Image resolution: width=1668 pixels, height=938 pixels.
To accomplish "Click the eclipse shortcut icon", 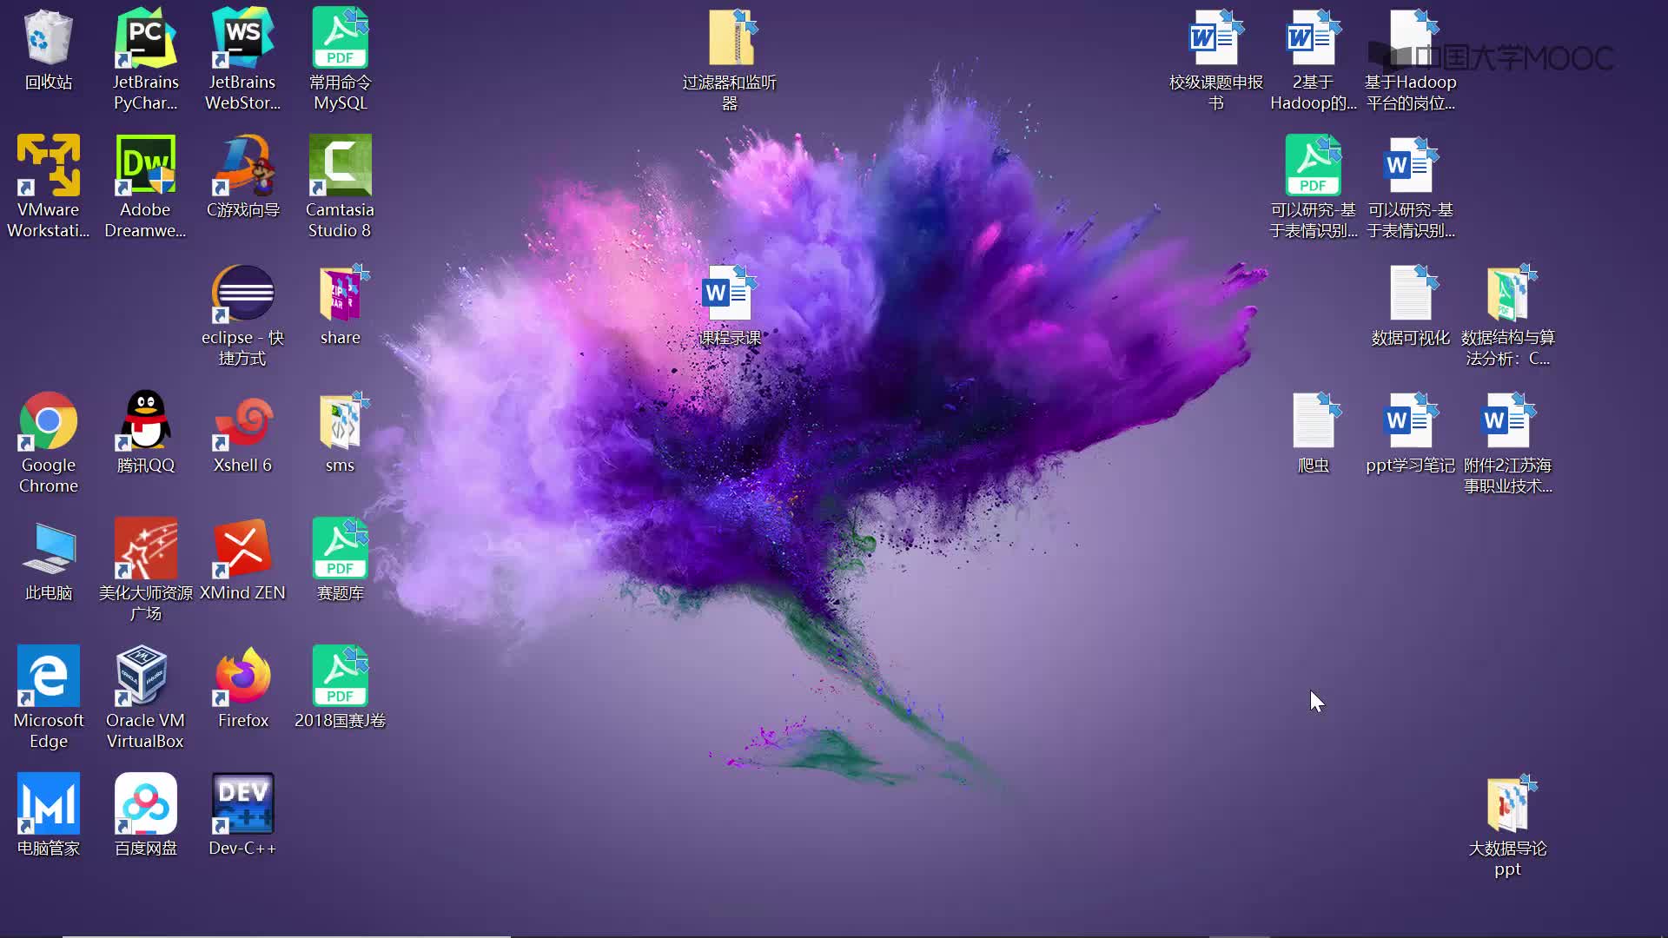I will click(243, 294).
